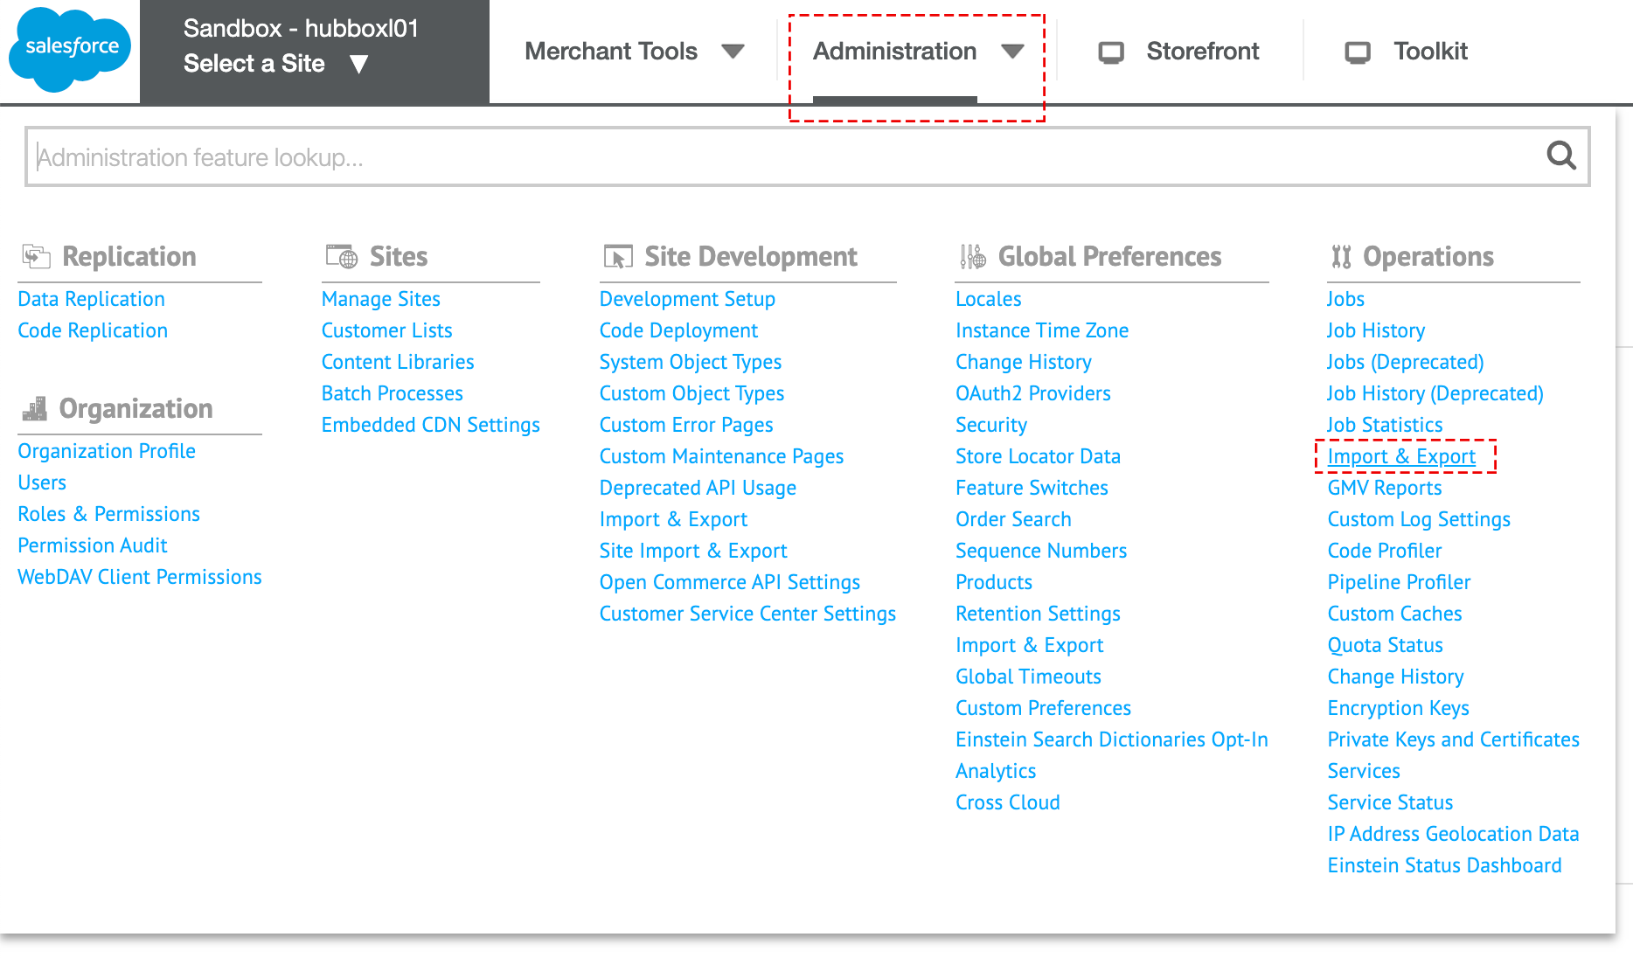Viewport: 1633px width, 958px height.
Task: Open Global Timeouts
Action: (1028, 677)
